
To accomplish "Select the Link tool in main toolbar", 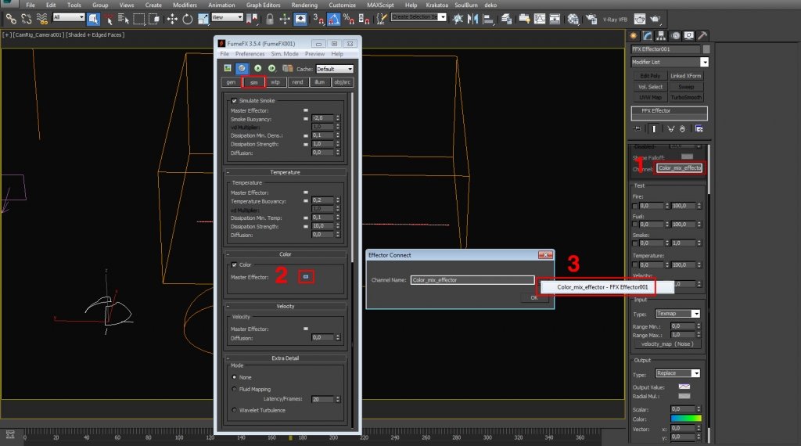I will pyautogui.click(x=11, y=20).
